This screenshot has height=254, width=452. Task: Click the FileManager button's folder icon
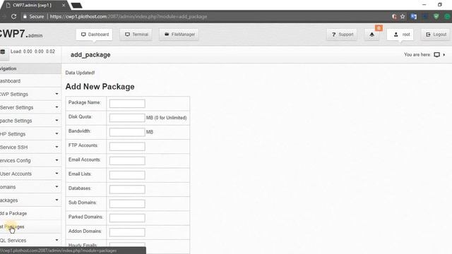click(167, 35)
